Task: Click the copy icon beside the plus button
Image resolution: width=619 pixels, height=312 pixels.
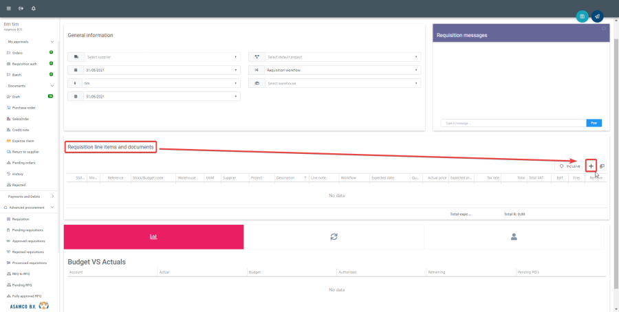Action: coord(602,166)
